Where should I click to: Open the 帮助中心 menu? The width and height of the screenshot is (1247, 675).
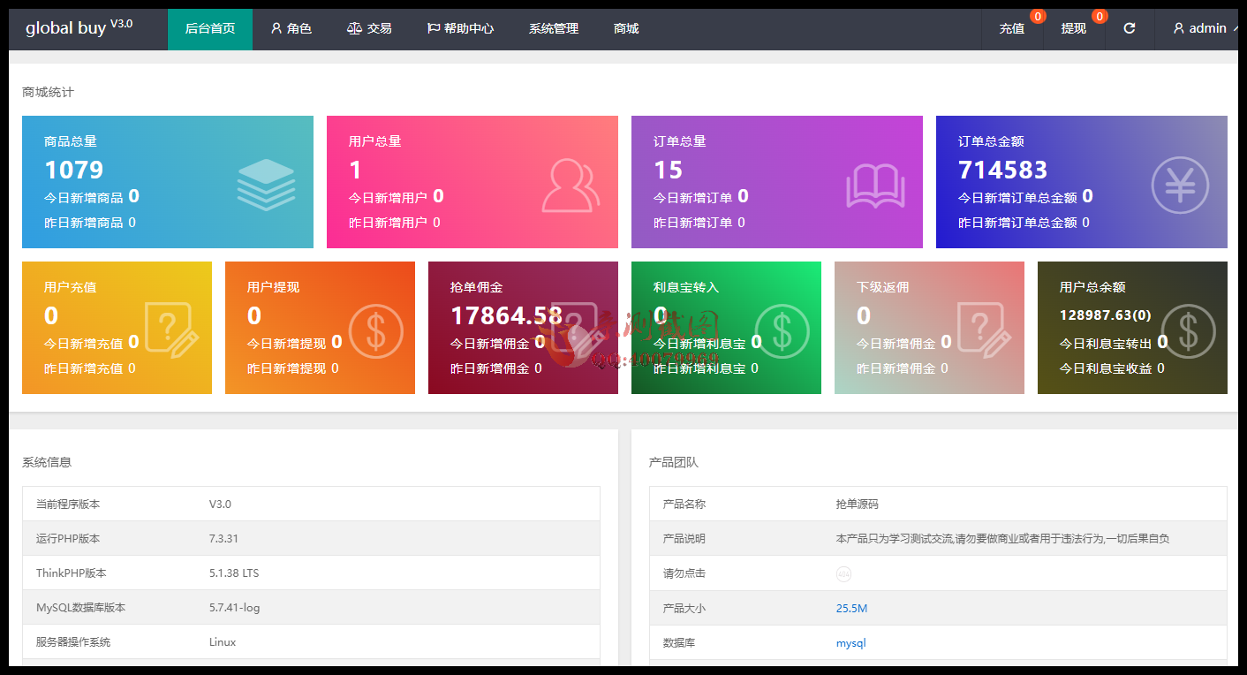click(x=460, y=29)
